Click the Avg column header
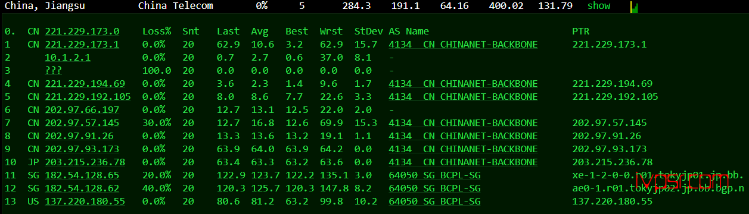Image resolution: width=749 pixels, height=214 pixels. coord(260,31)
